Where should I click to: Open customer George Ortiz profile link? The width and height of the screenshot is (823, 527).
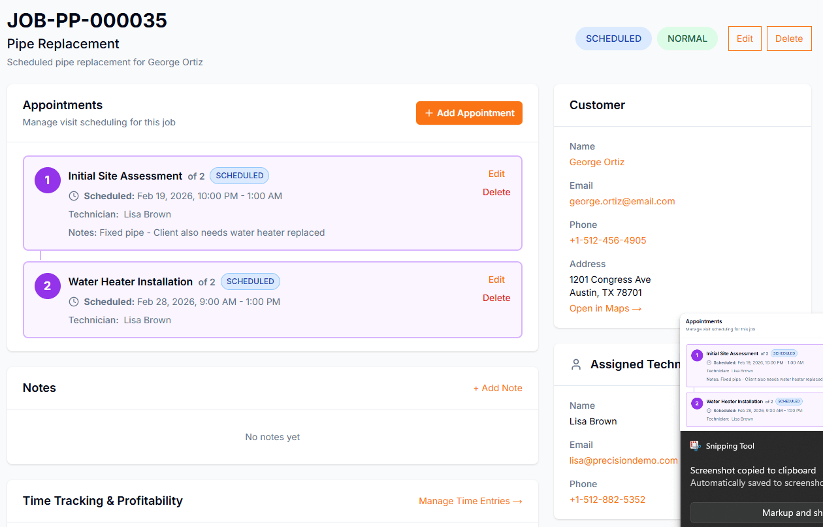(x=597, y=162)
